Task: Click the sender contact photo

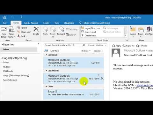Action: coord(116,53)
